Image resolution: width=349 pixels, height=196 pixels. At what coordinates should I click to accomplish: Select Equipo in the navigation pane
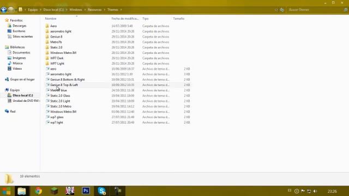pos(15,90)
